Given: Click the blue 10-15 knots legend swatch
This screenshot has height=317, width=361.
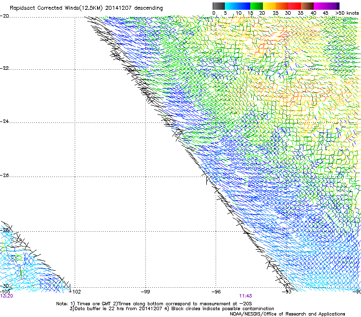Looking at the screenshot, I should [x=243, y=6].
